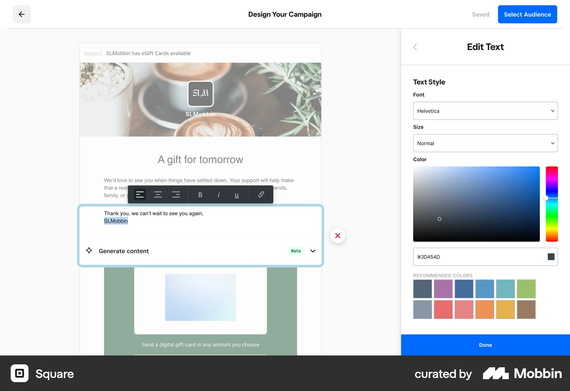Click Done to confirm text style
The width and height of the screenshot is (570, 391).
(x=485, y=345)
